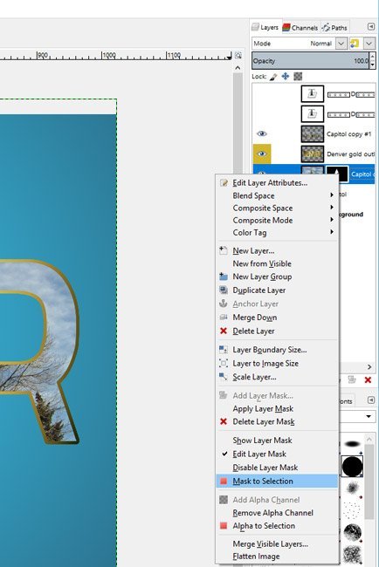Select the rough sponge brush at the bottom
The width and height of the screenshot is (379, 567).
[x=352, y=555]
